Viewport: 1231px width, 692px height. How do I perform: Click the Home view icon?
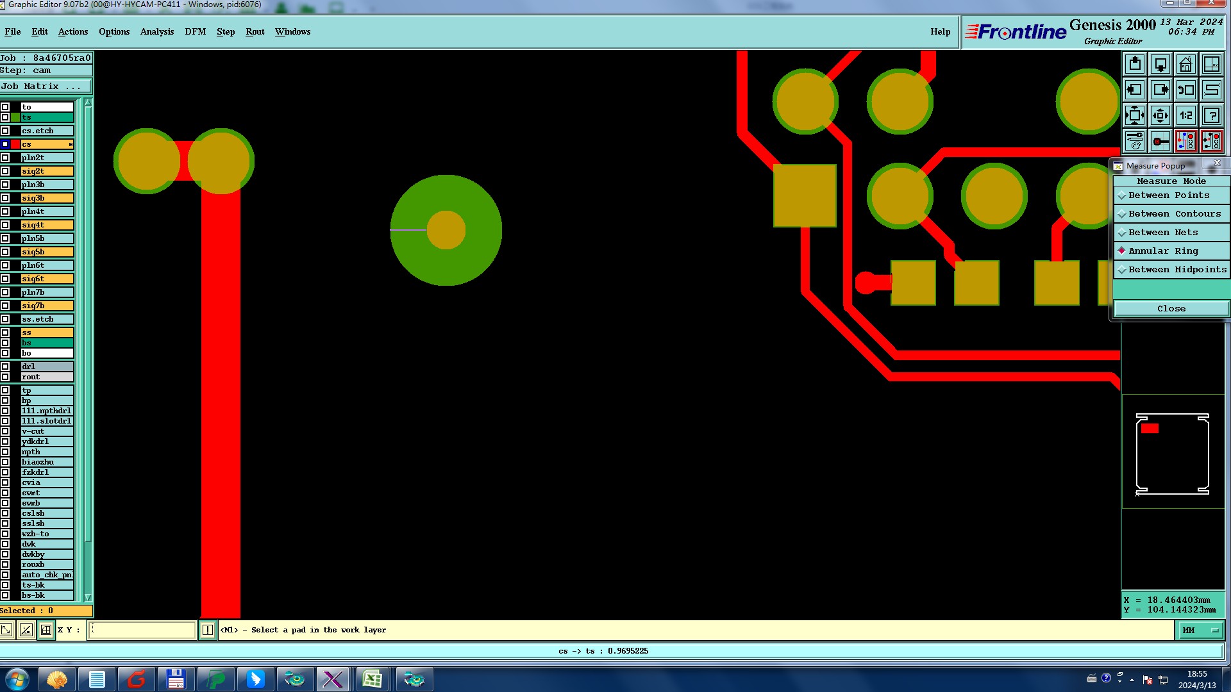1185,65
